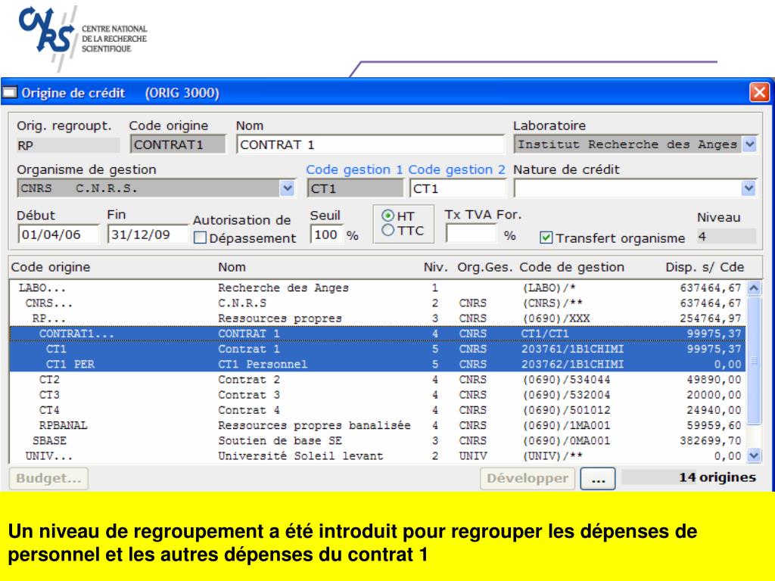
Task: Click the ellipsis (...) button
Action: (x=598, y=478)
